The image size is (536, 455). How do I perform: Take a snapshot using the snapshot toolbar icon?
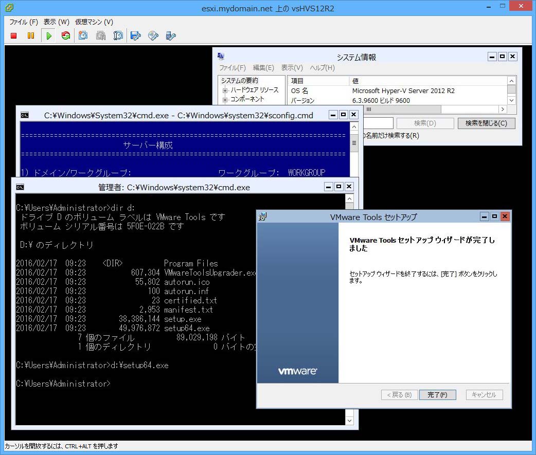tap(83, 35)
